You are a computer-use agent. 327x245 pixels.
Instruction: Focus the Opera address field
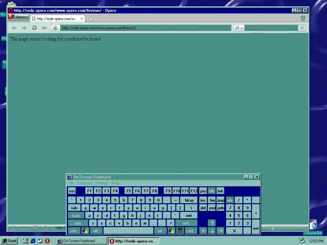(146, 28)
